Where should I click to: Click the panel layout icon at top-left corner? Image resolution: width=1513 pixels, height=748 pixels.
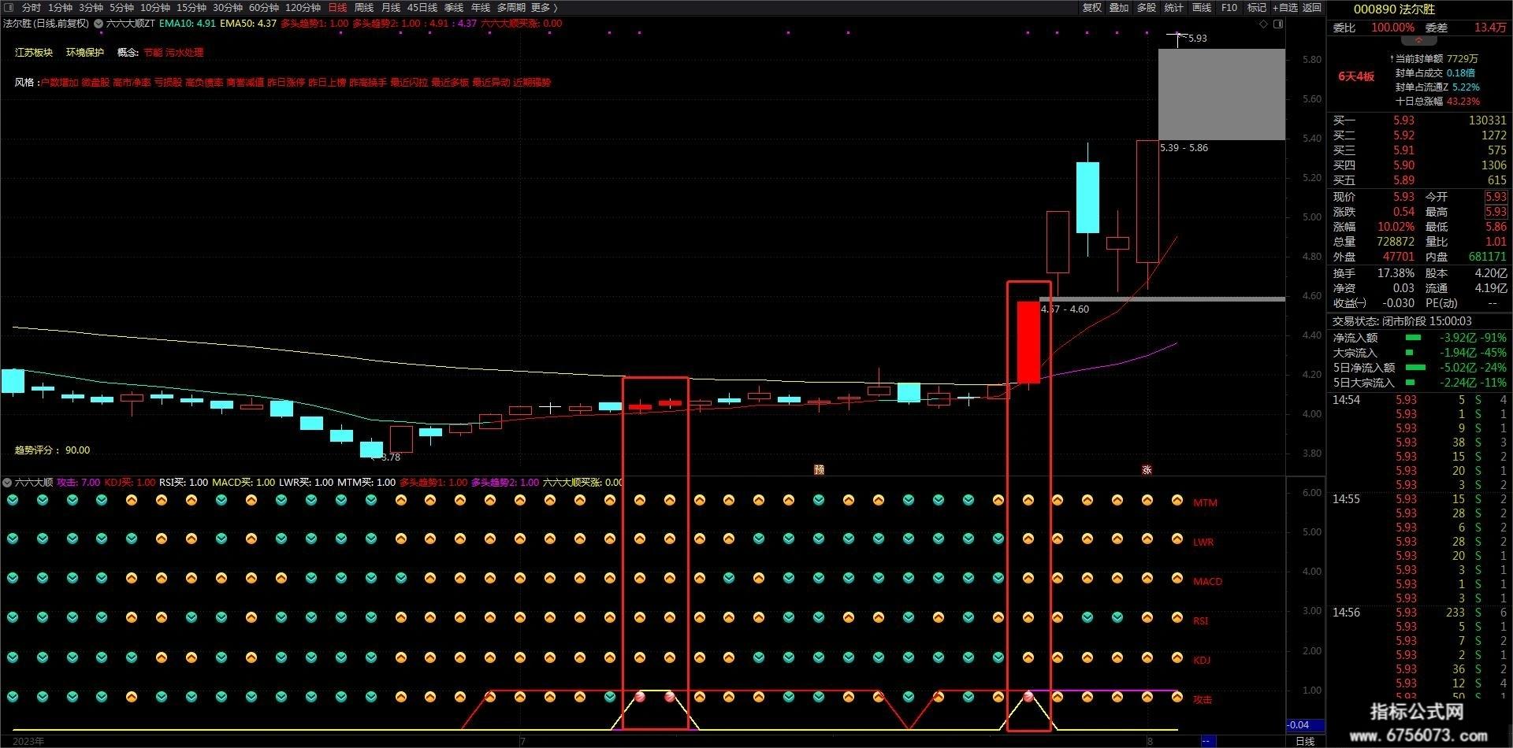pyautogui.click(x=9, y=7)
